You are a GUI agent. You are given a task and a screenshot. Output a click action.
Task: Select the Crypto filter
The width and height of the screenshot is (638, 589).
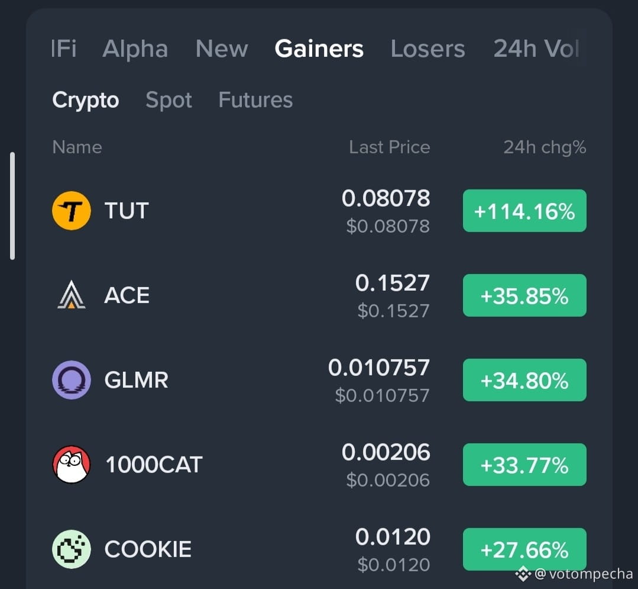(x=86, y=100)
